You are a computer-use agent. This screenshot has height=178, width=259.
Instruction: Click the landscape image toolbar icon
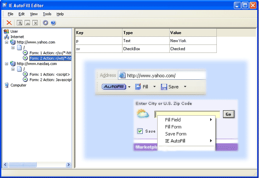click(x=27, y=23)
